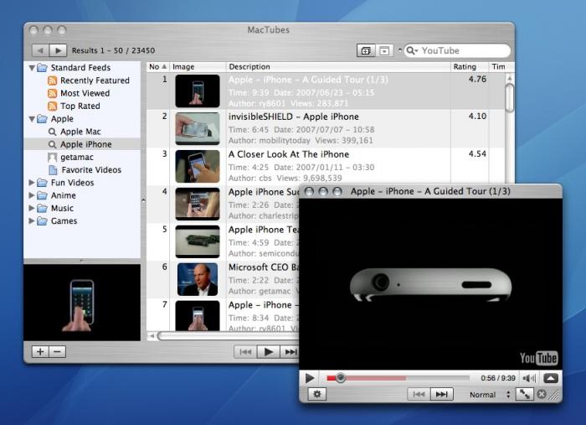Click the Music folder icon

tap(42, 208)
